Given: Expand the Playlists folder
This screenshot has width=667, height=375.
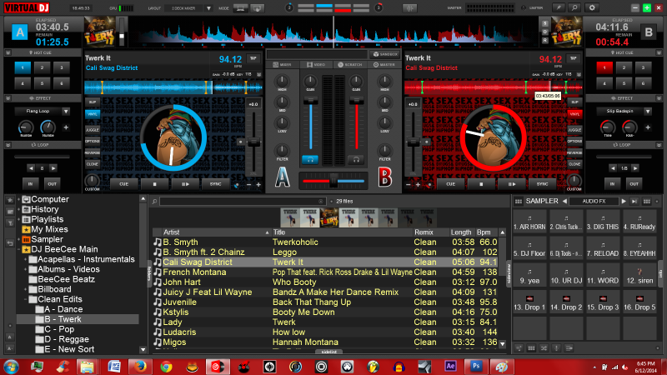Looking at the screenshot, I should [18, 219].
